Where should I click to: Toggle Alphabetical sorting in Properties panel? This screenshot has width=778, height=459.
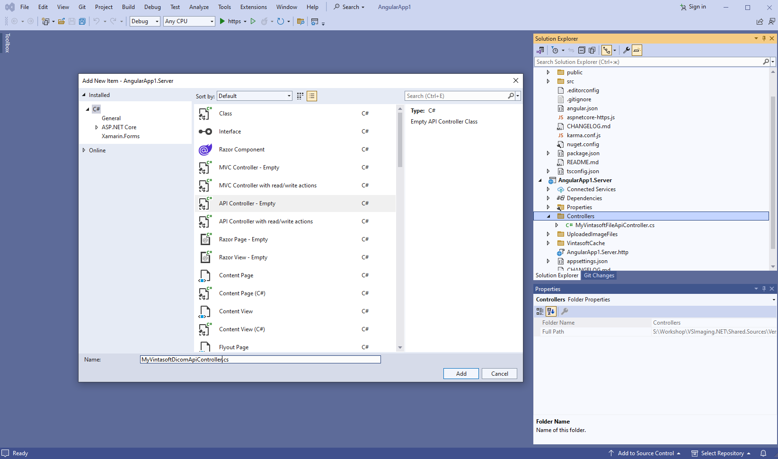551,311
